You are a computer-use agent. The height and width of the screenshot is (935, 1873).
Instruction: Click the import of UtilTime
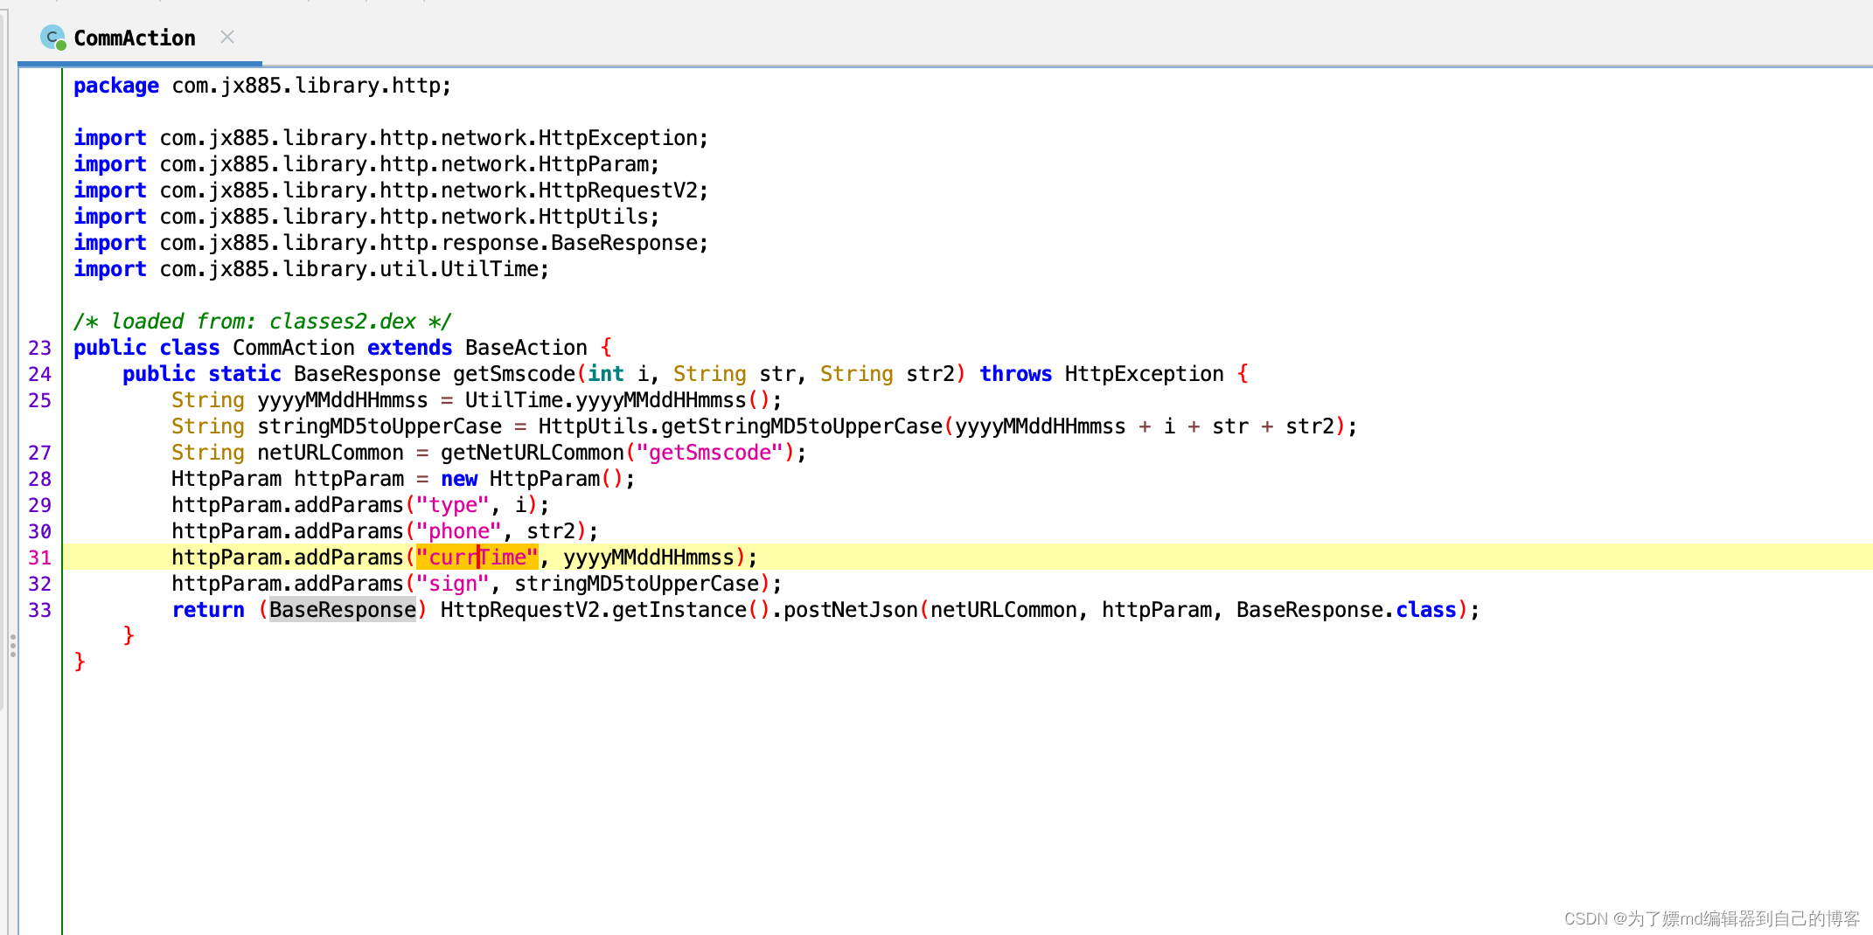click(311, 269)
